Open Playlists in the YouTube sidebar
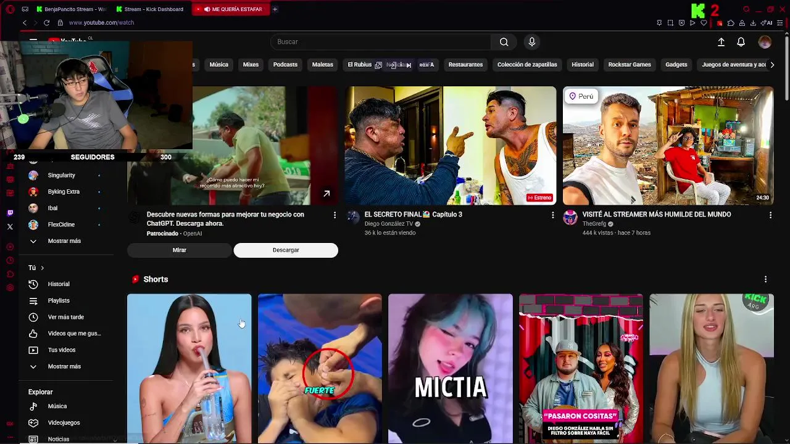790x444 pixels. tap(67, 300)
